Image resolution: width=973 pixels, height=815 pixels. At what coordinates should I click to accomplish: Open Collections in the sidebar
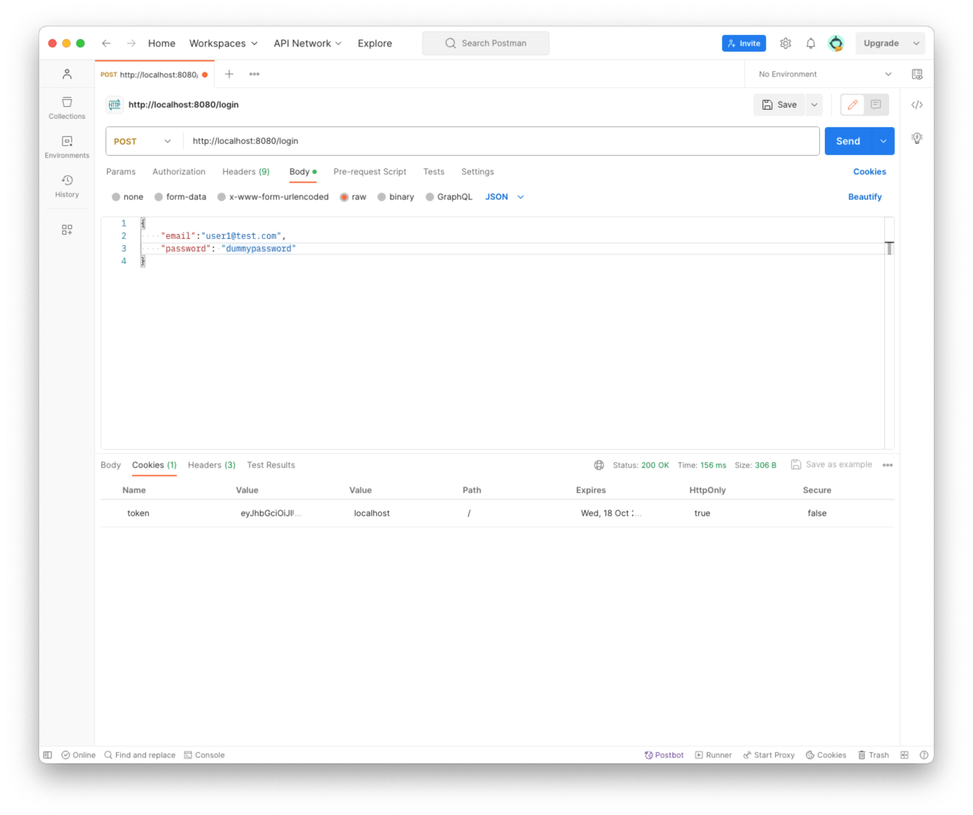(x=67, y=108)
